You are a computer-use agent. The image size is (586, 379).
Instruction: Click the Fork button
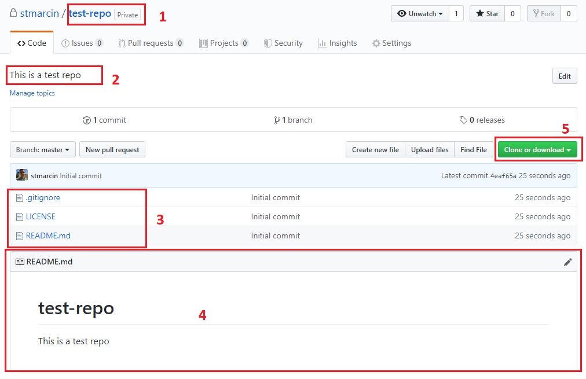pos(544,14)
